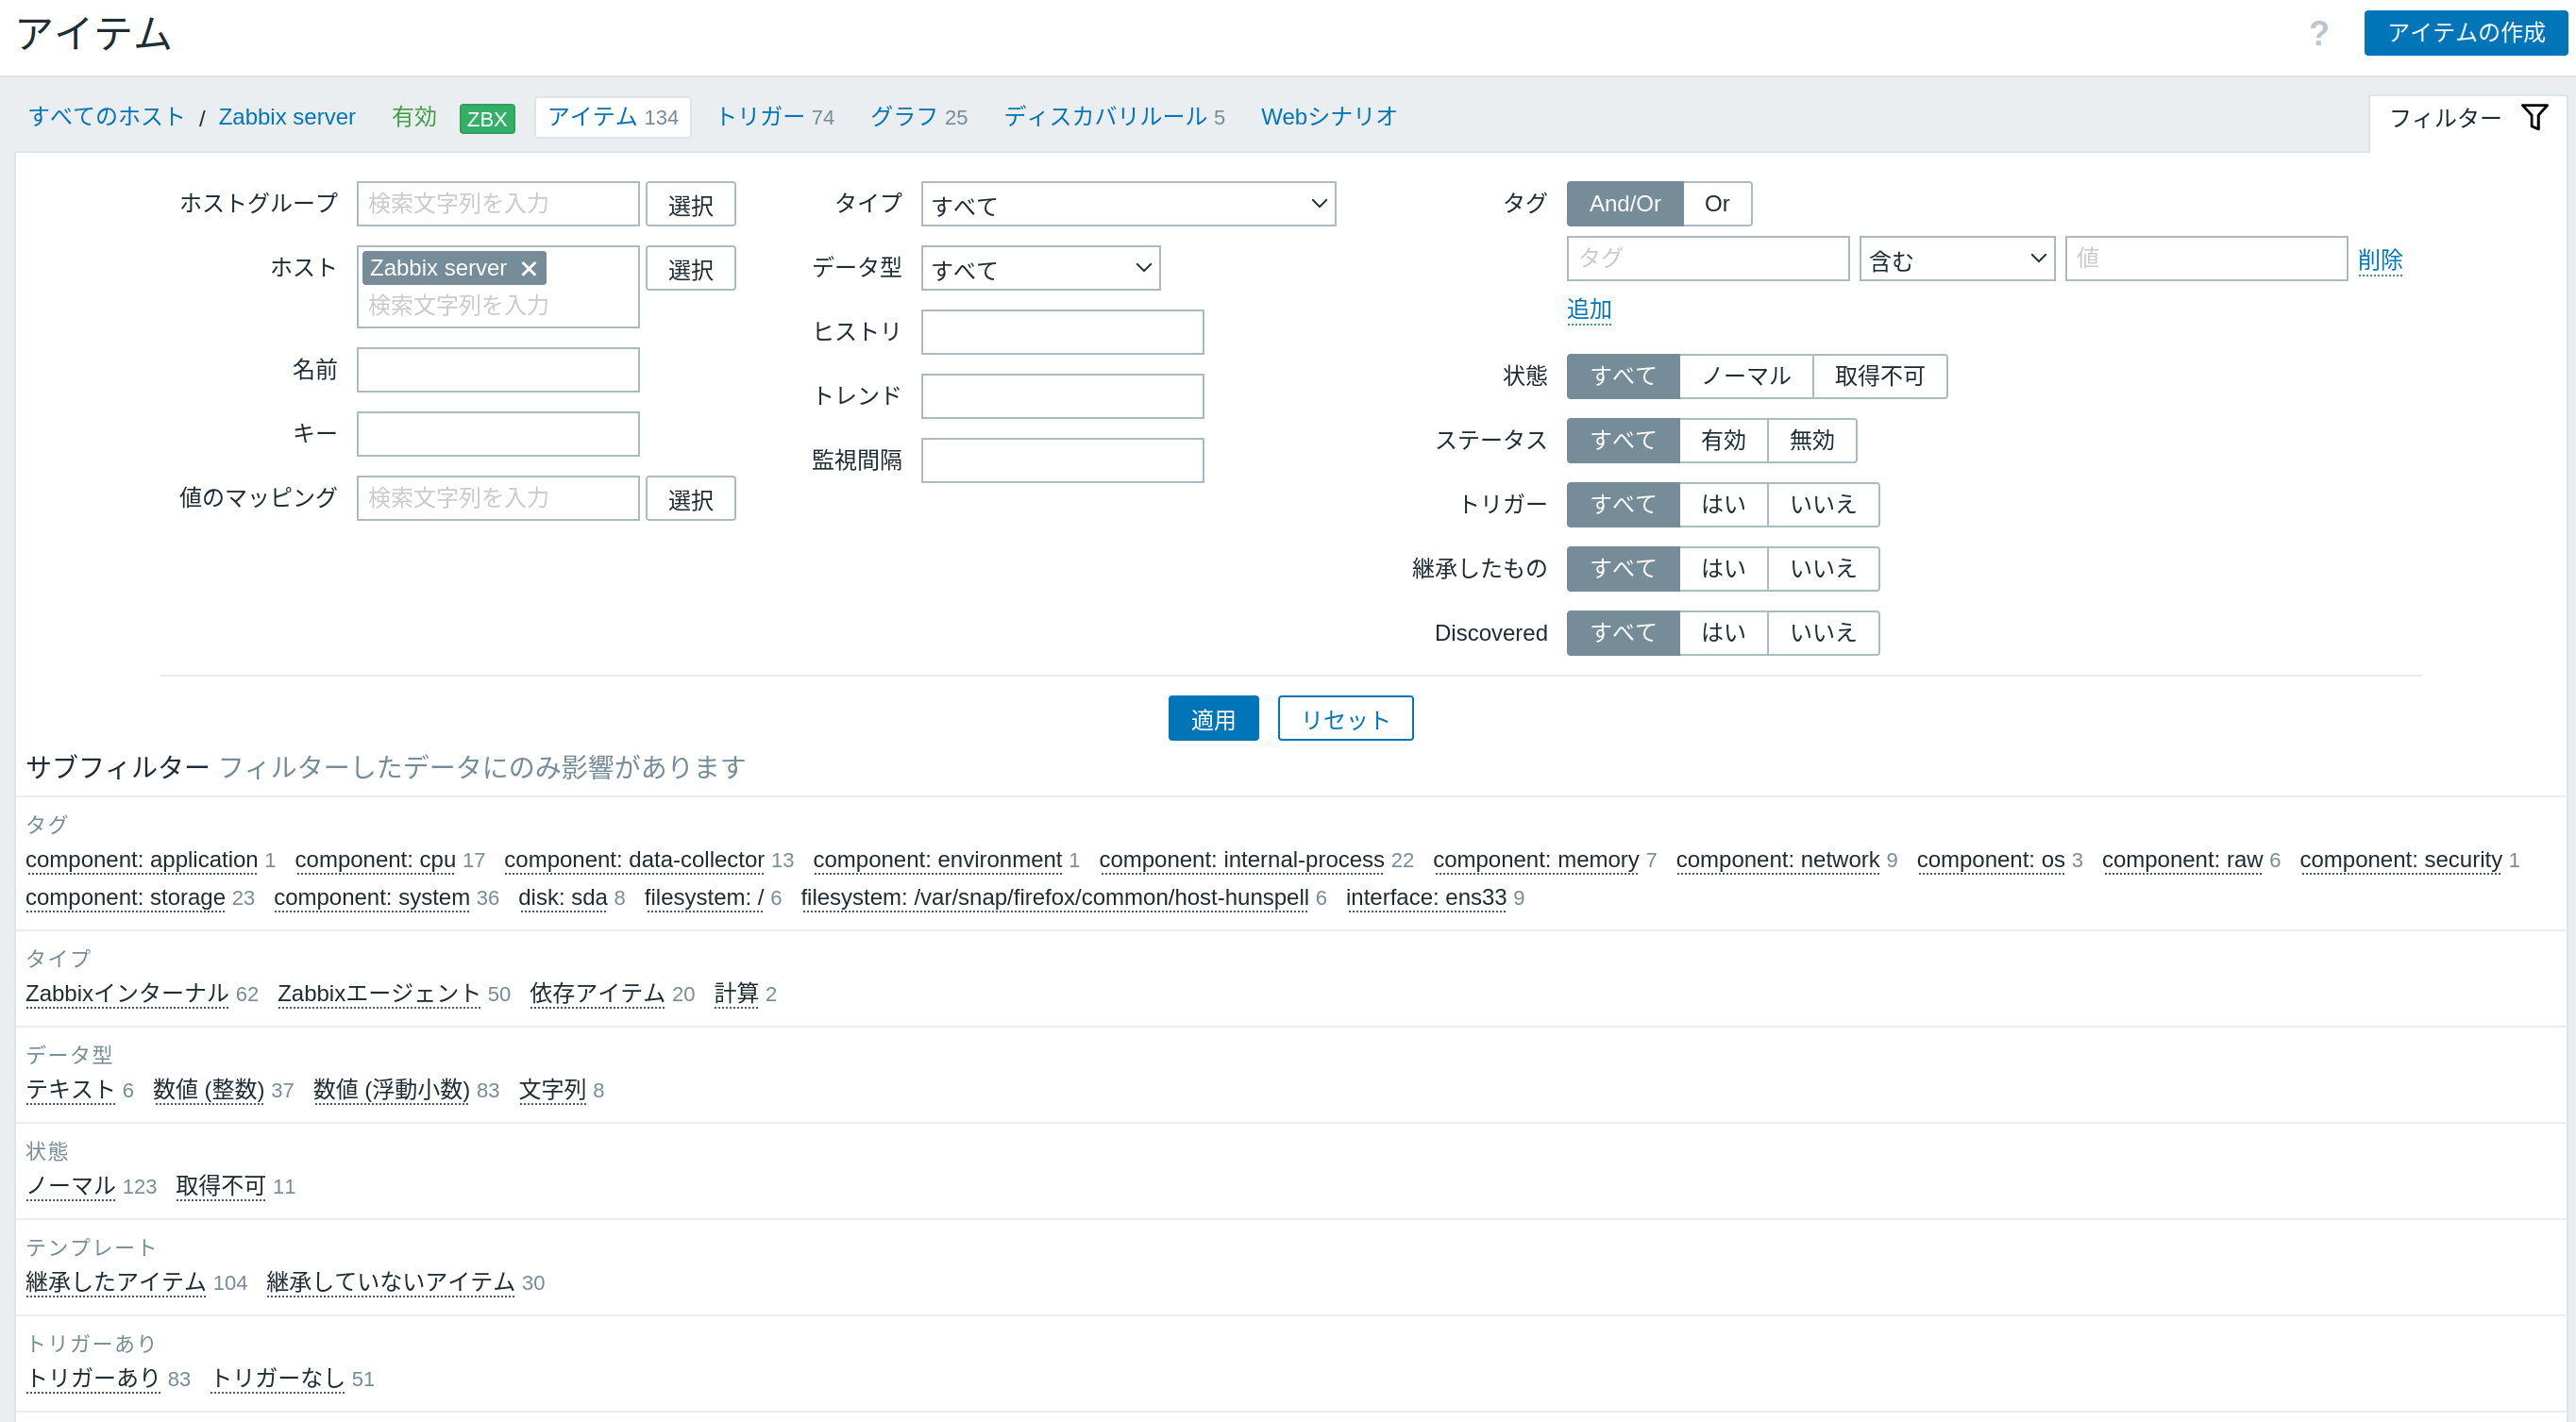2576x1422 pixels.
Task: Switch tag matching mode to Or
Action: pyautogui.click(x=1717, y=203)
